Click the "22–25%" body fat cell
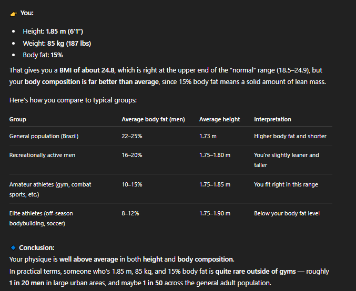The height and width of the screenshot is (291, 356). [132, 137]
